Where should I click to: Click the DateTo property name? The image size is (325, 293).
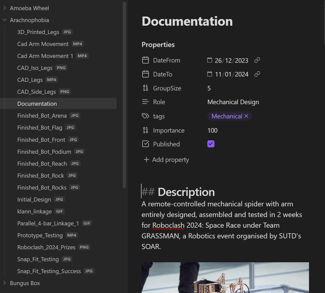(x=163, y=74)
